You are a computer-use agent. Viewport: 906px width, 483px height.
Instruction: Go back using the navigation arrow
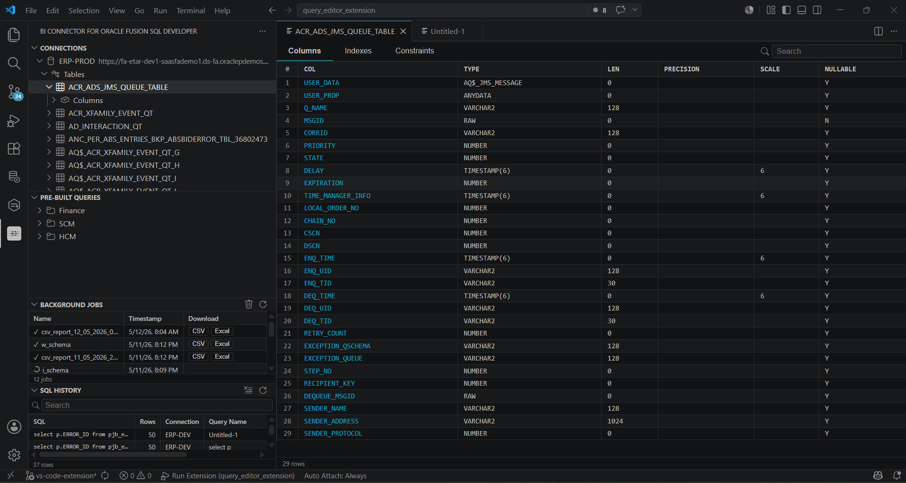272,10
